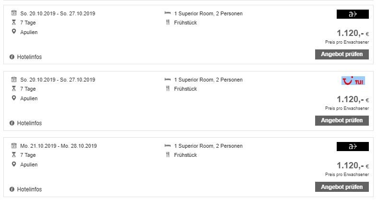The width and height of the screenshot is (377, 200).
Task: Click the location pin icon in the third offer
Action: point(14,165)
